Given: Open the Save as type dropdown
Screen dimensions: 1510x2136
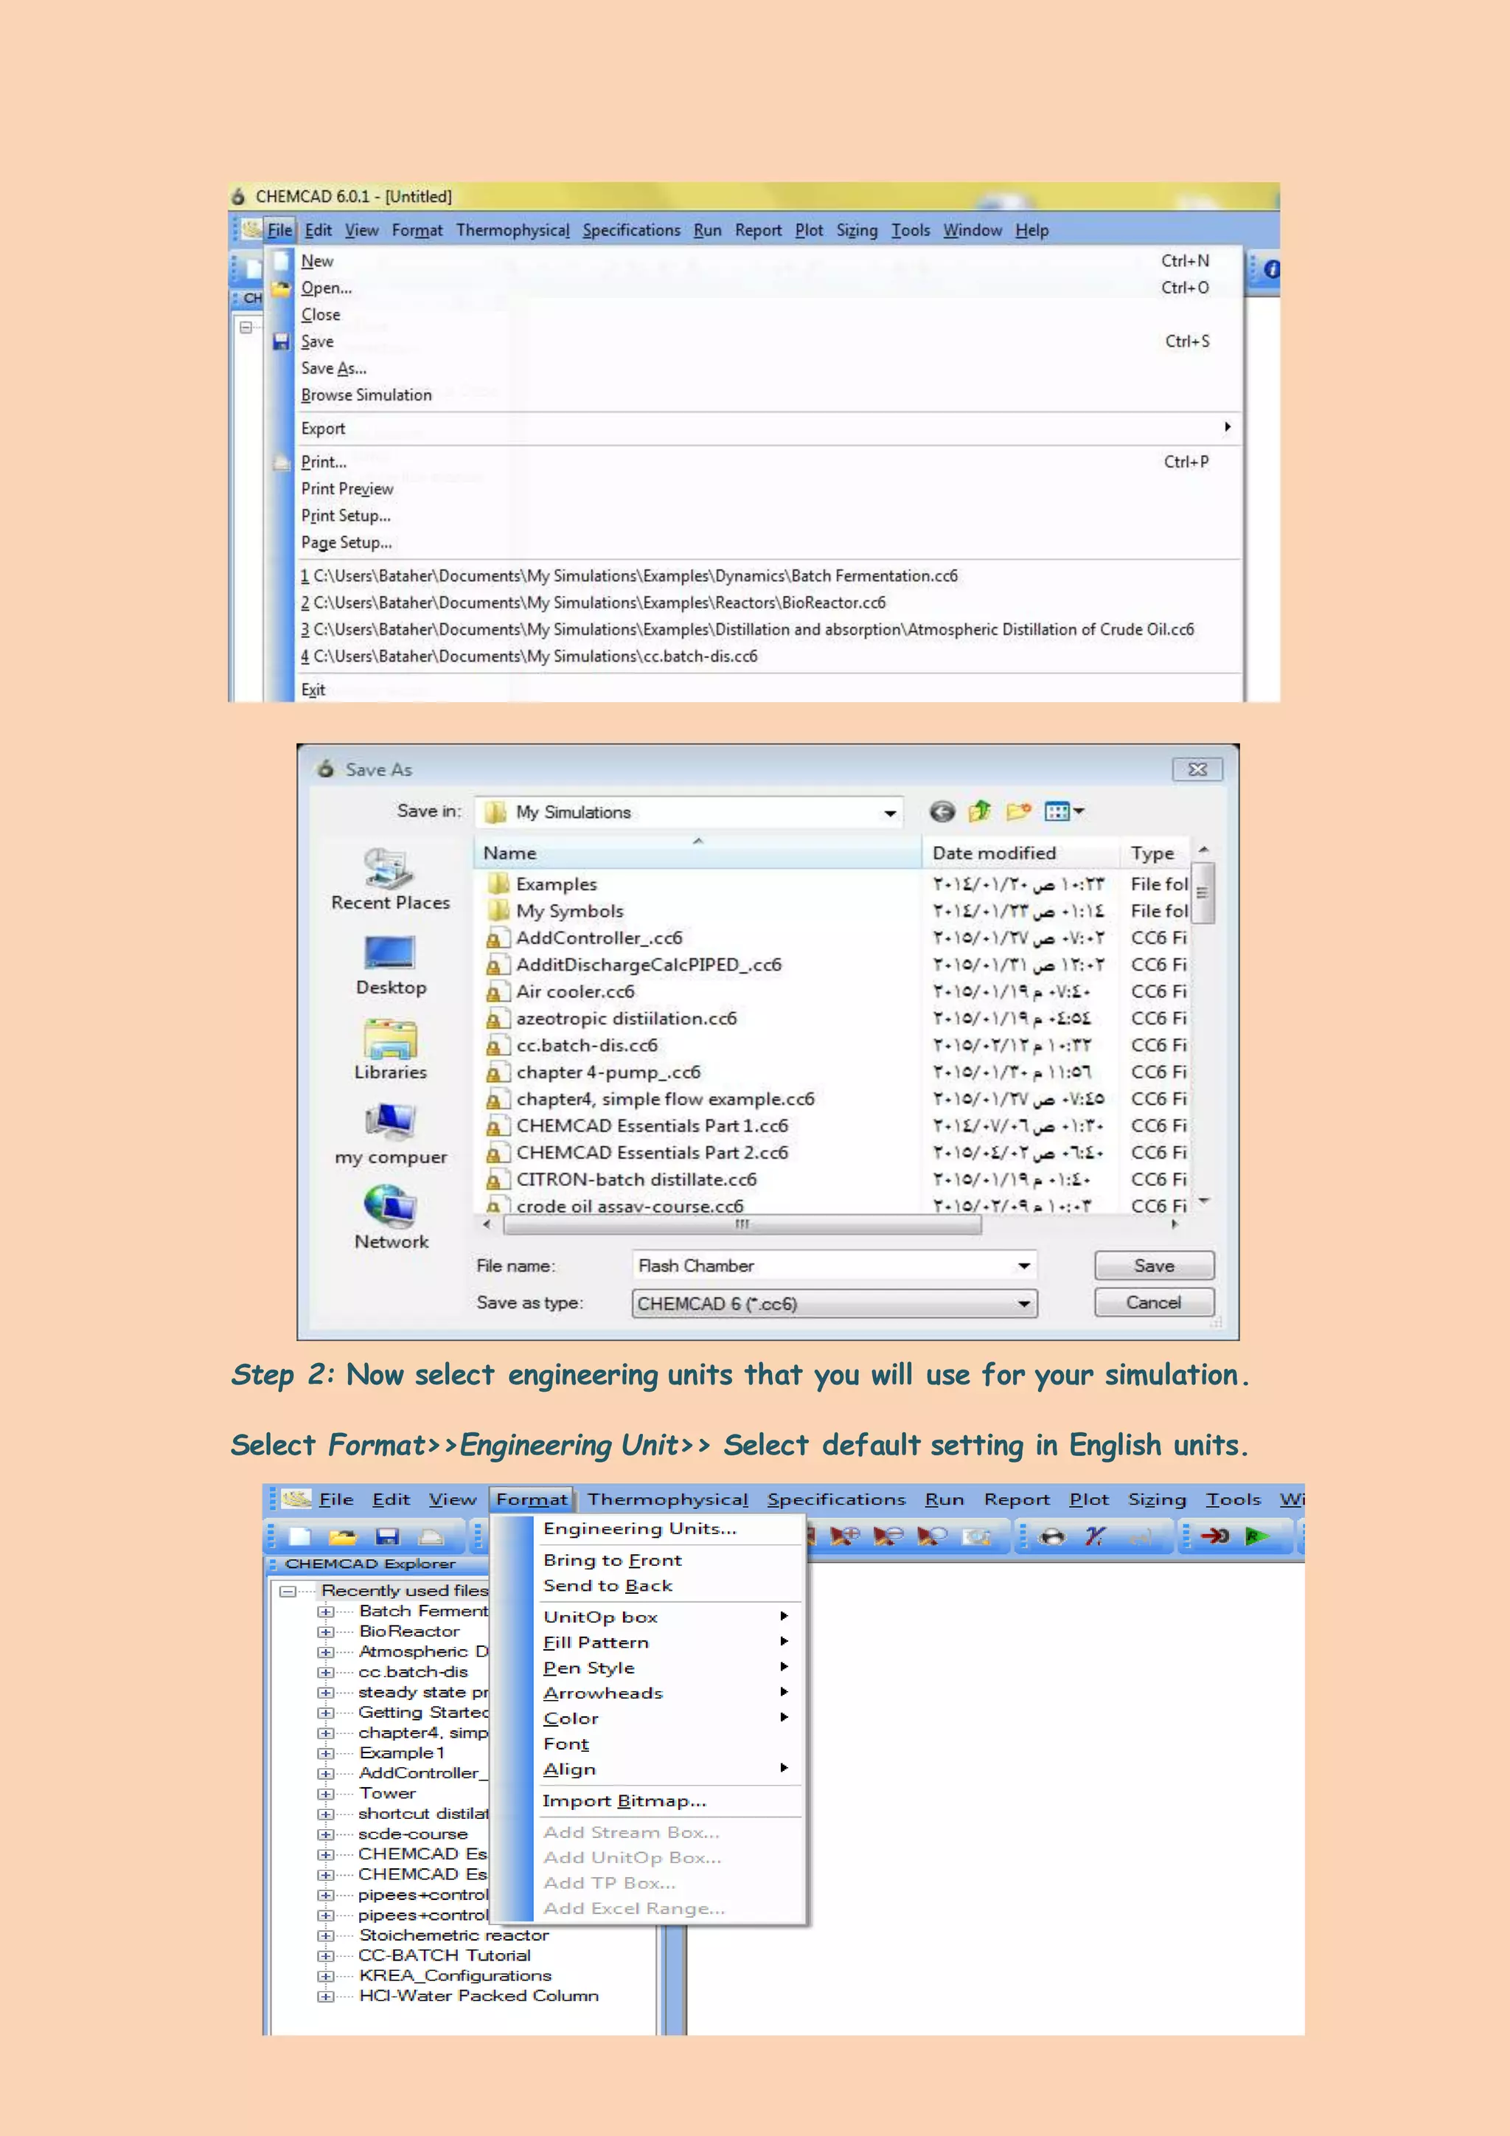Looking at the screenshot, I should click(x=1023, y=1303).
